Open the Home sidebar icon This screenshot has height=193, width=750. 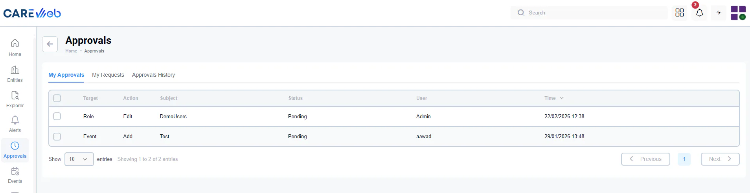15,43
